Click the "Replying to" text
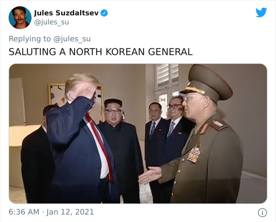 click(x=30, y=39)
